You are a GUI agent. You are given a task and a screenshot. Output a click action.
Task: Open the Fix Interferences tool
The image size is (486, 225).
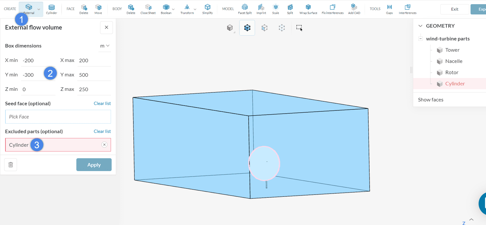332,9
